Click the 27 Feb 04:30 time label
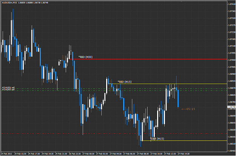 [x=116, y=154]
